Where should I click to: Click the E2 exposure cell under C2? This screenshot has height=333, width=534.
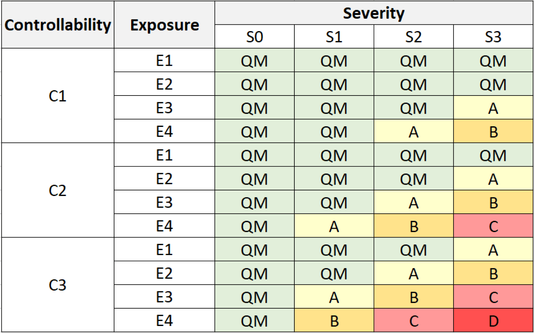point(164,179)
